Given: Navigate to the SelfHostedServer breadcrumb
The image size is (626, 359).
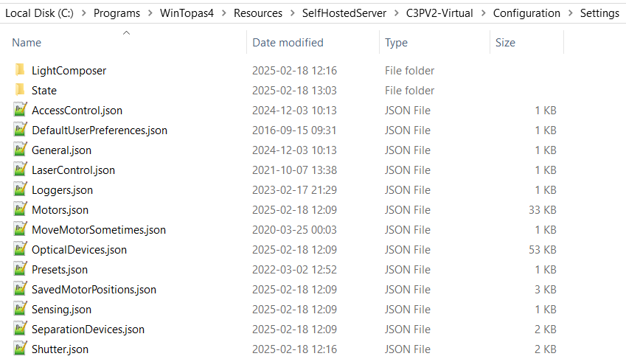Looking at the screenshot, I should [x=344, y=13].
